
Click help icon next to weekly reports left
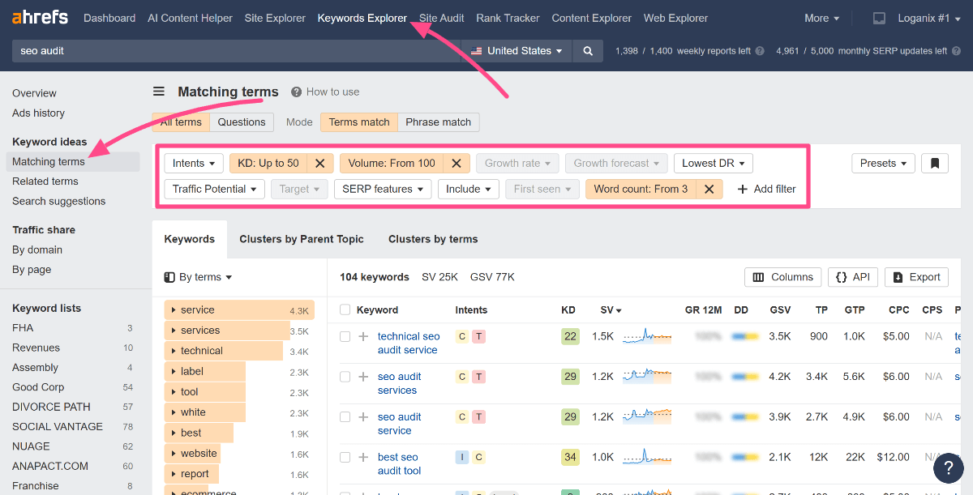coord(760,50)
